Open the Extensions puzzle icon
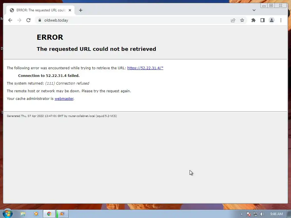 pyautogui.click(x=253, y=20)
